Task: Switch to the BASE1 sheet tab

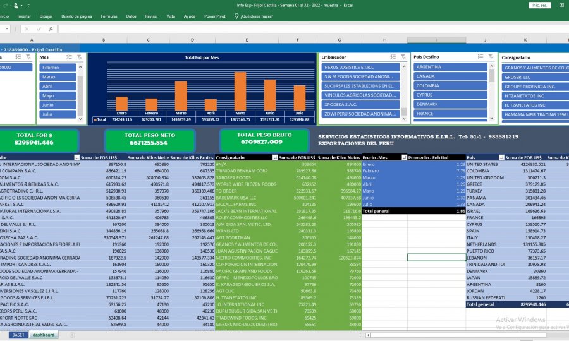Action: click(x=18, y=335)
